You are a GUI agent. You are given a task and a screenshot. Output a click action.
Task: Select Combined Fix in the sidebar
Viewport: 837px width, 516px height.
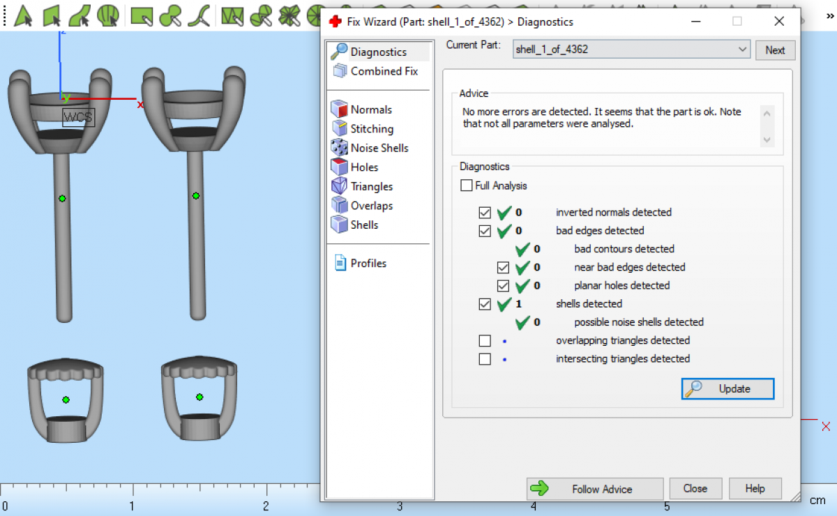point(384,71)
